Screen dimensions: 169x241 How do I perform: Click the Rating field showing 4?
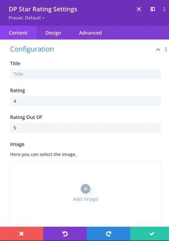85,101
